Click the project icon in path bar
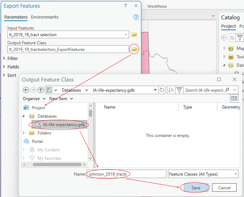This screenshot has width=244, height=197. 49,90
